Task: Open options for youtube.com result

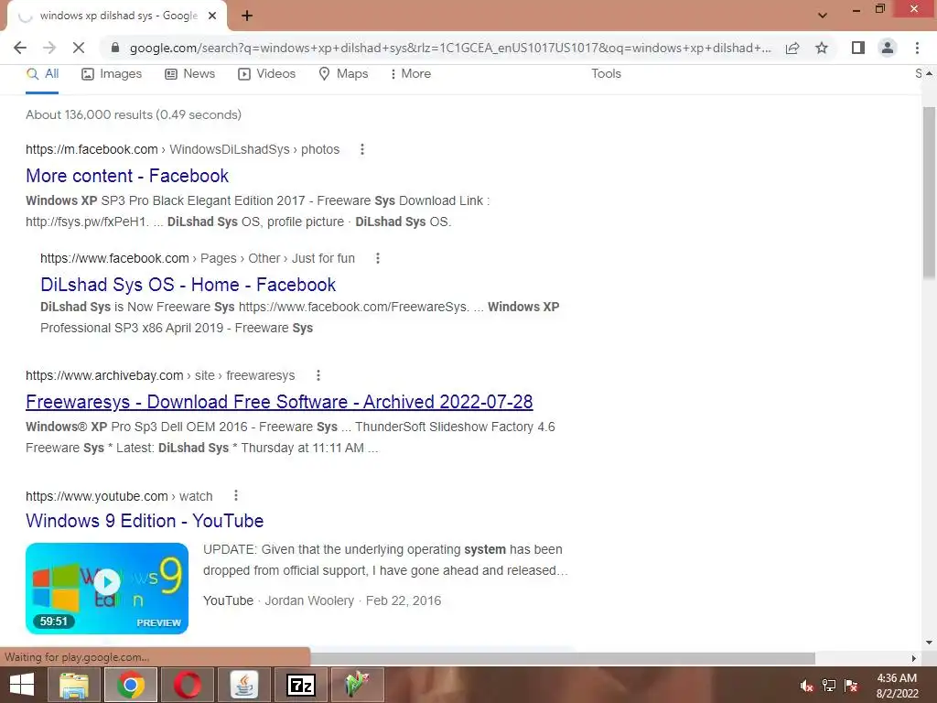Action: (236, 495)
